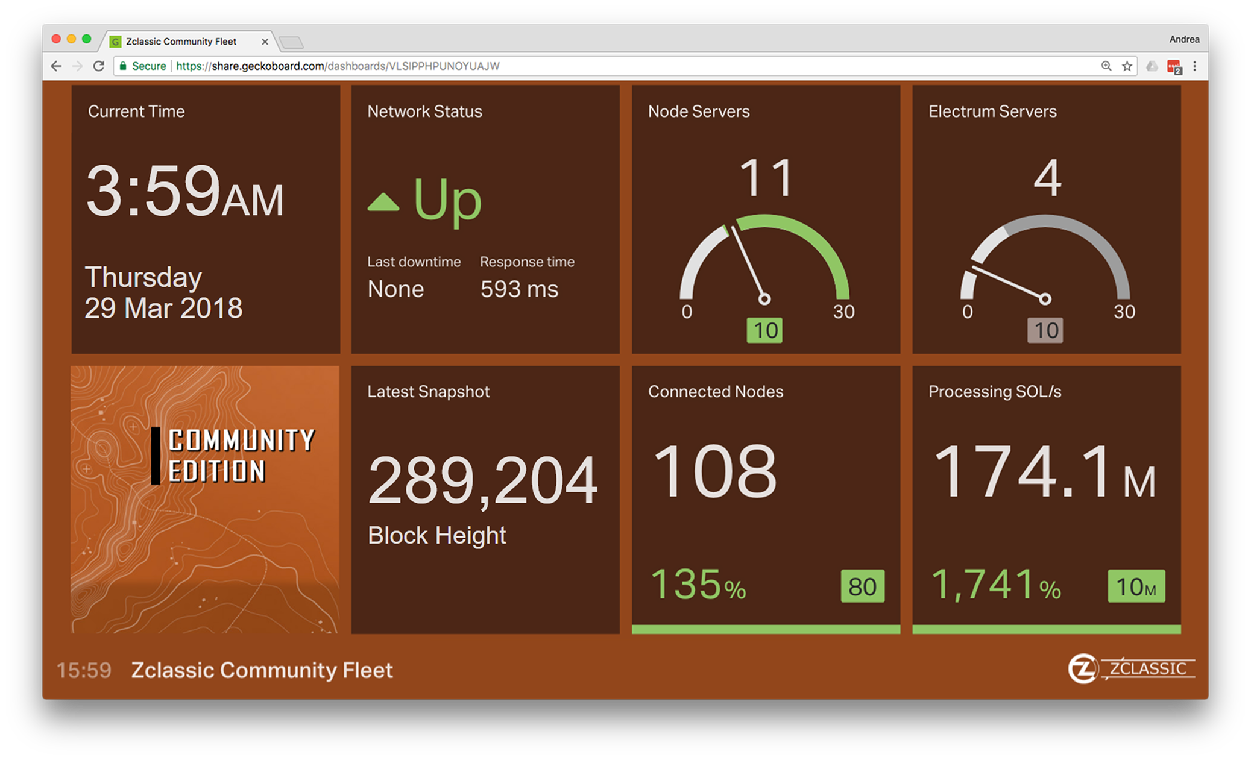1251x760 pixels.
Task: Click the grey 10 target under Electrum Servers
Action: coord(1045,330)
